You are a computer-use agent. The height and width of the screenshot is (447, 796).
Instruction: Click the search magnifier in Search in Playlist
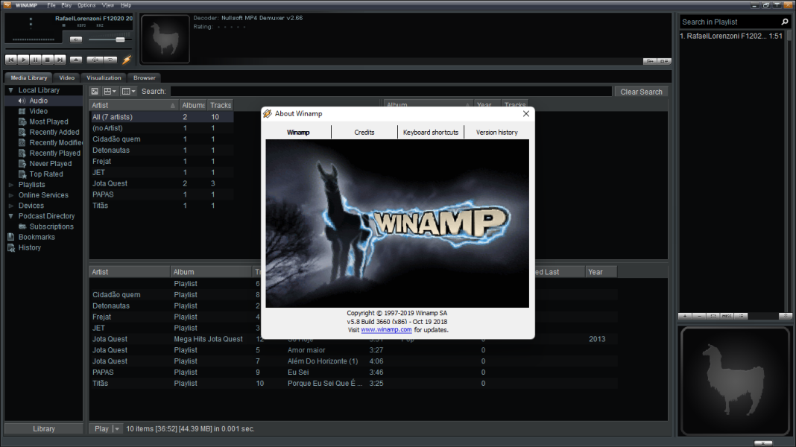coord(784,22)
